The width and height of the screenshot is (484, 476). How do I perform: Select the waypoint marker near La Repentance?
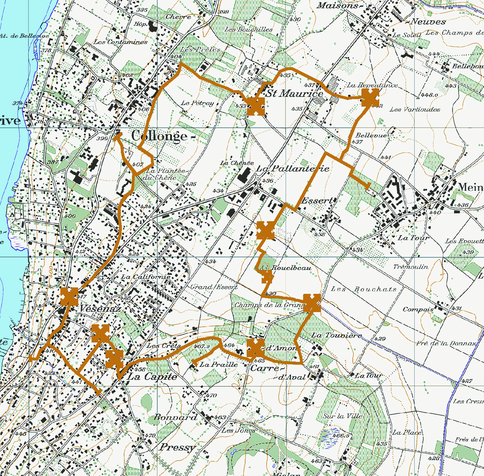[x=370, y=98]
